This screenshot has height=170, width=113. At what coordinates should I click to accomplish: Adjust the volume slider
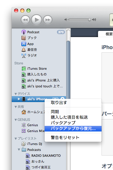80,20
